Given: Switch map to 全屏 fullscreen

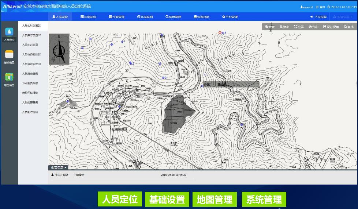Looking at the screenshot, I should tap(299, 27).
